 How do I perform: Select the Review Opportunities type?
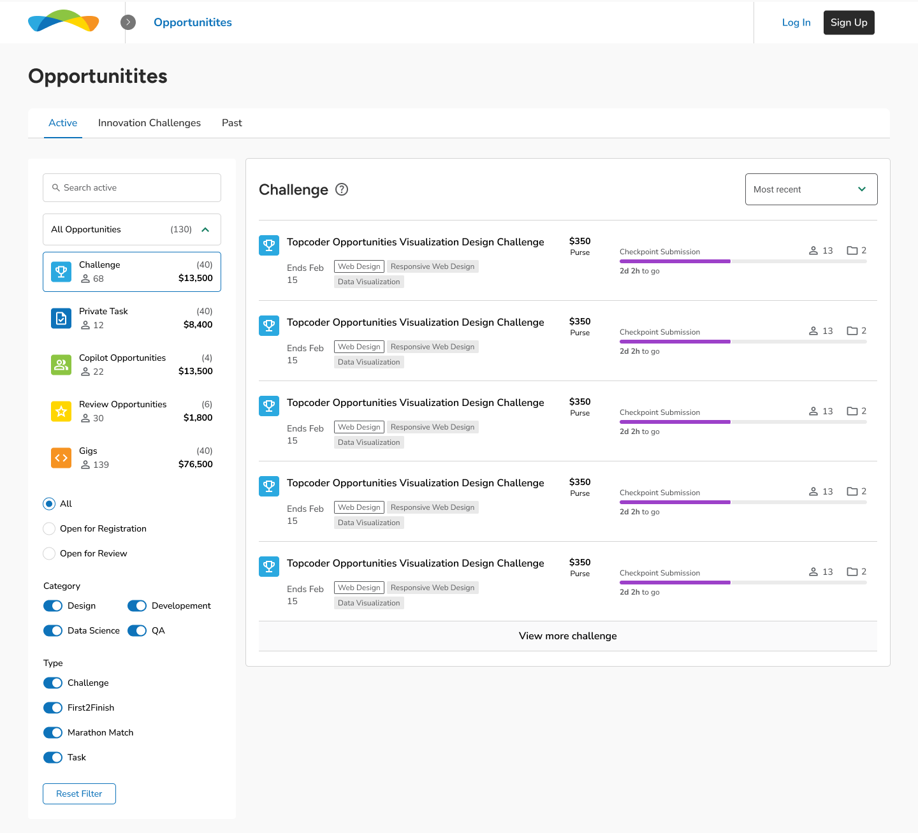[132, 411]
